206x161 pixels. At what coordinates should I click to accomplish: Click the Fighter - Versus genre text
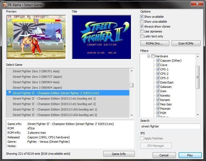point(48,142)
